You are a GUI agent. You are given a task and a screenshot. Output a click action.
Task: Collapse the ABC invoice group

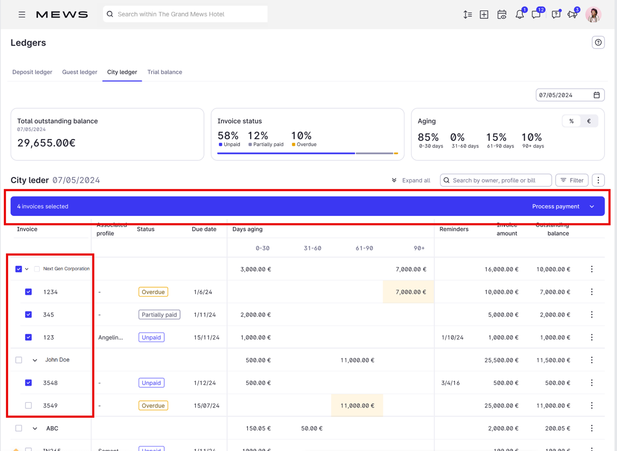coord(35,429)
